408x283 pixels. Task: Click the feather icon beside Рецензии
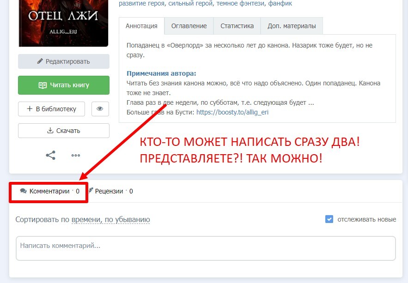tap(91, 191)
